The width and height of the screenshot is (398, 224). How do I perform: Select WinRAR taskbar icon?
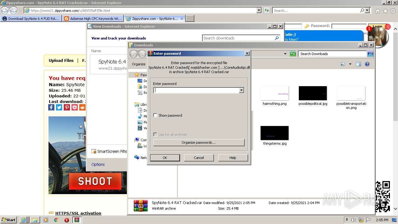coord(77,220)
